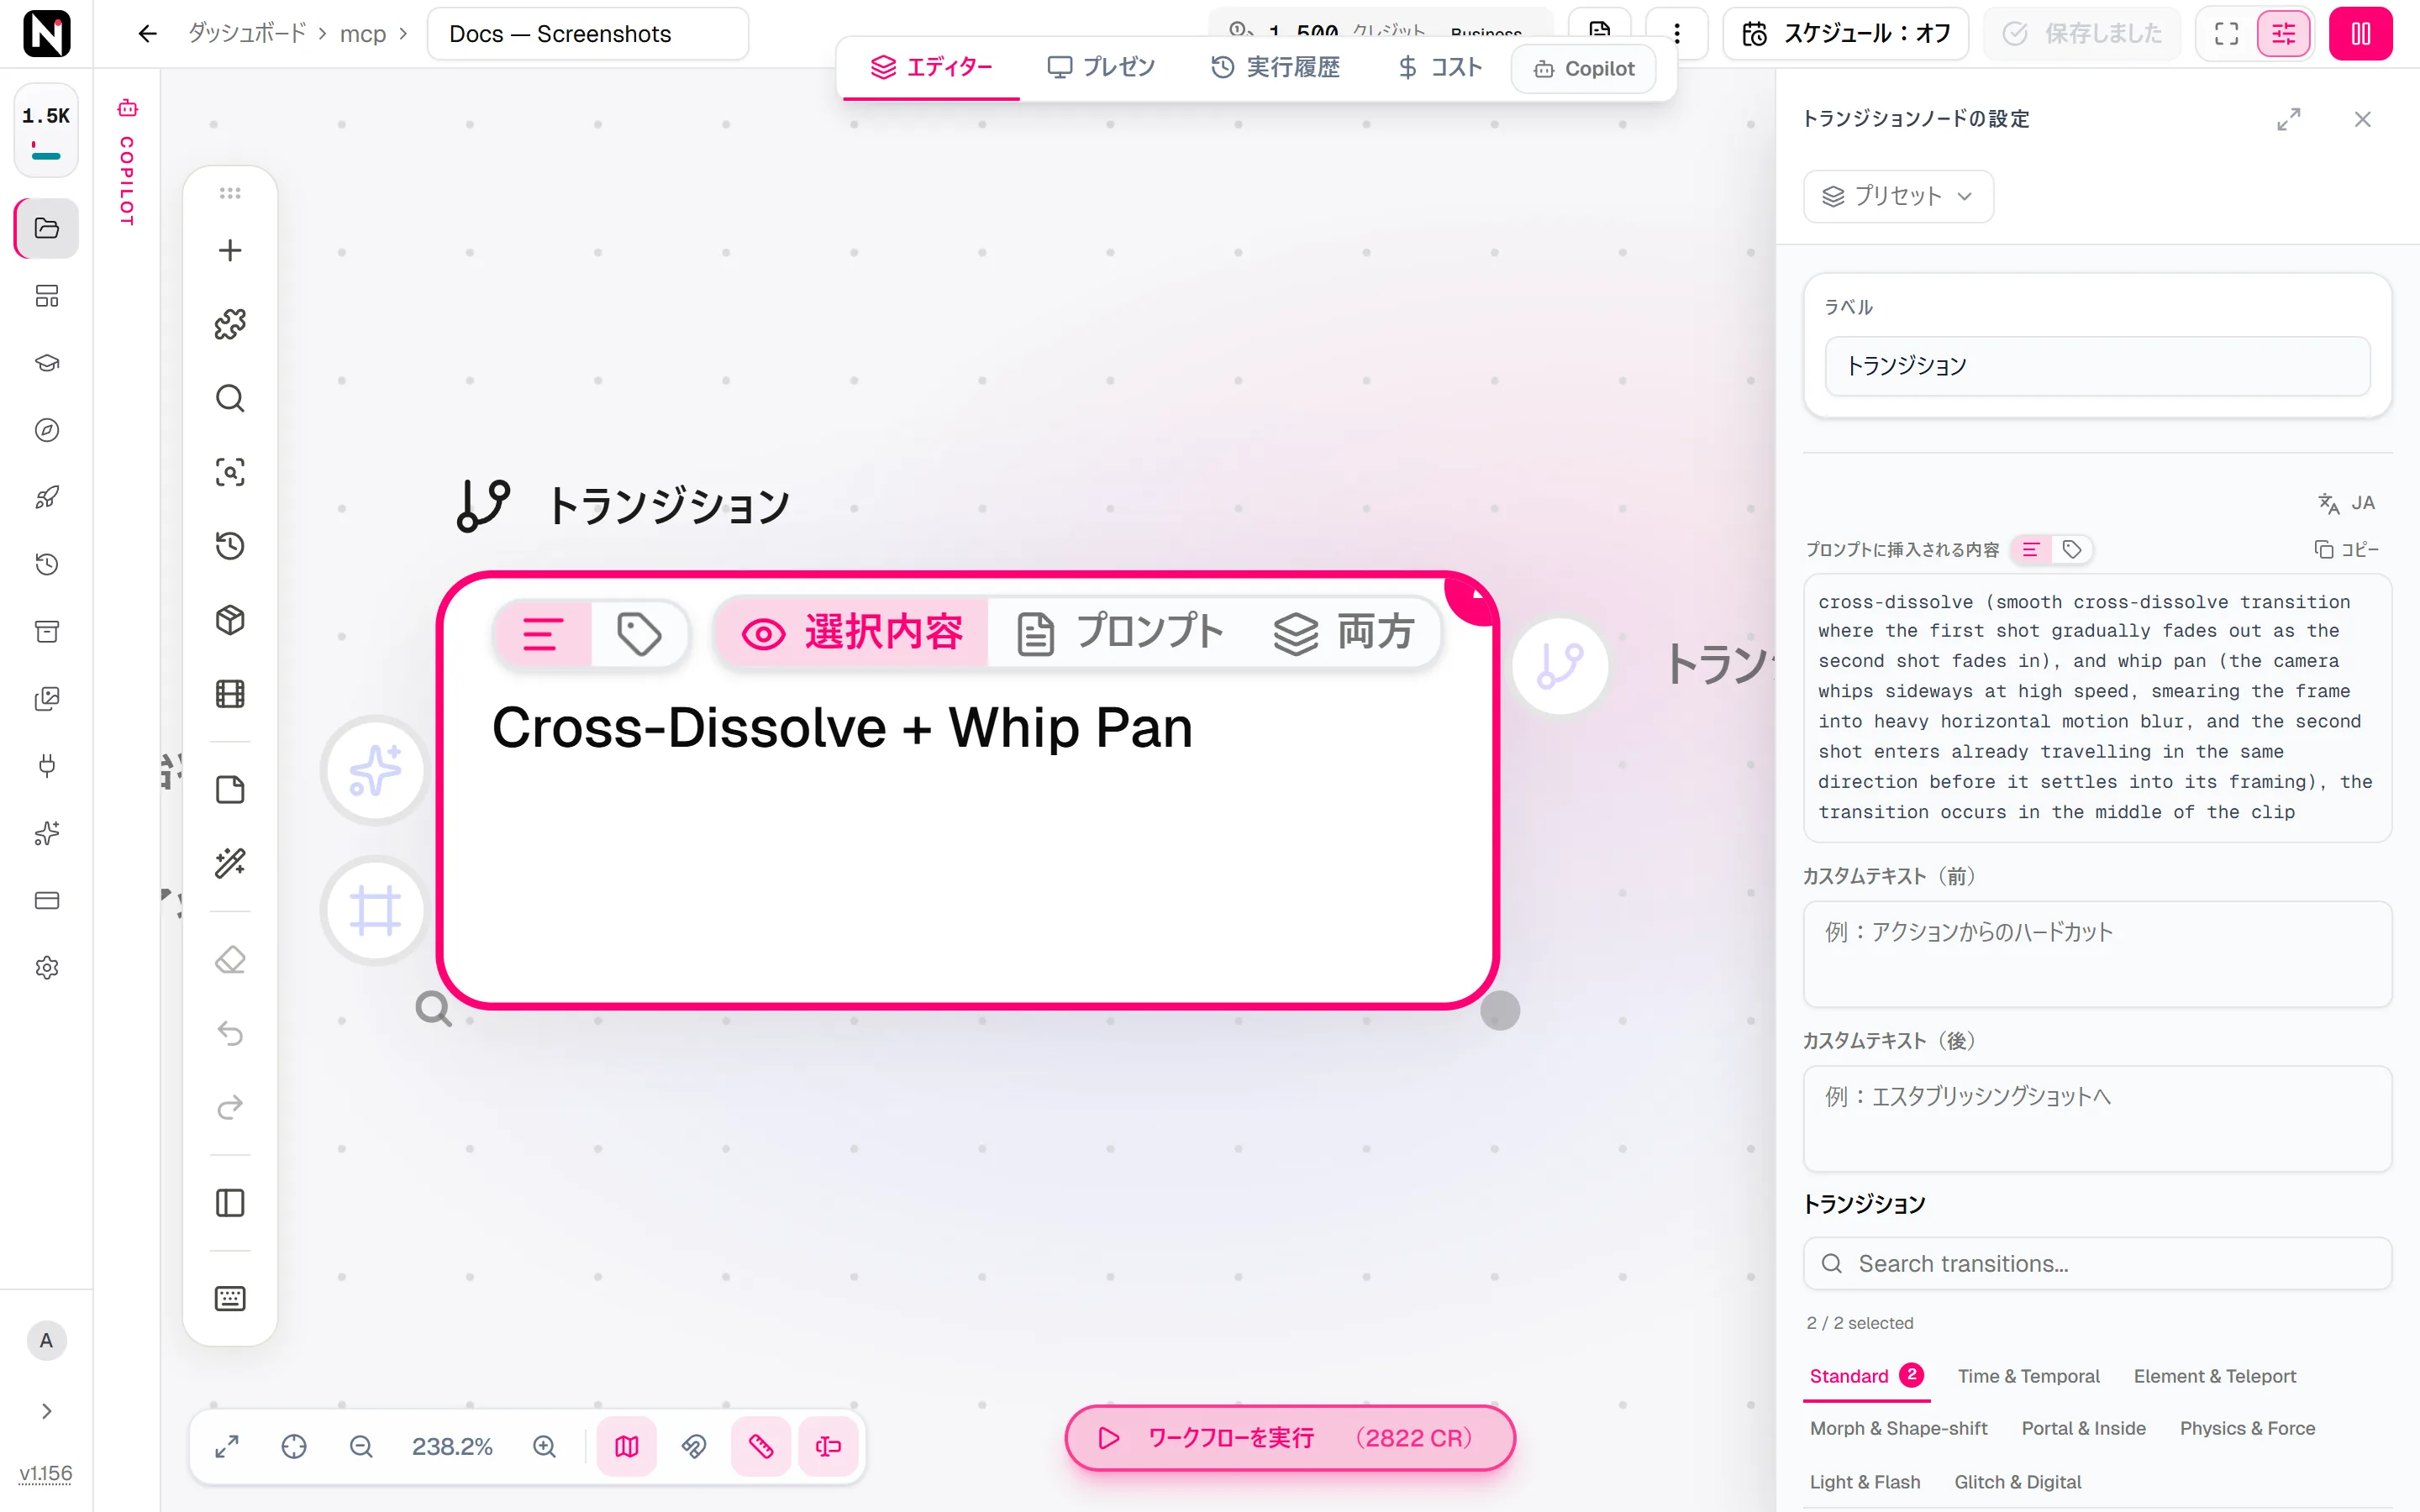The width and height of the screenshot is (2420, 1512).
Task: Expand the settings panel to full size
Action: (x=2289, y=119)
